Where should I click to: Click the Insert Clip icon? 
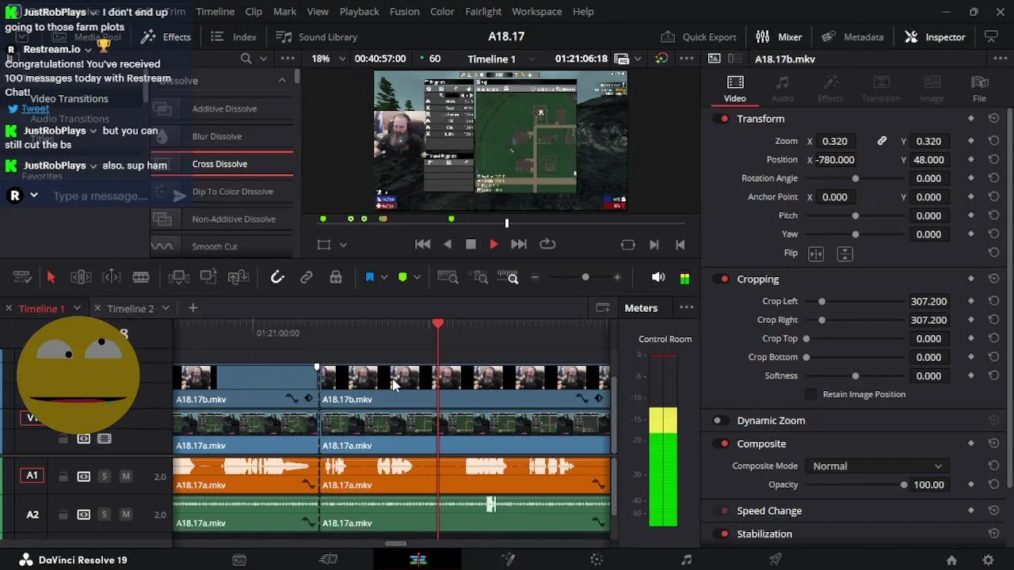(178, 277)
